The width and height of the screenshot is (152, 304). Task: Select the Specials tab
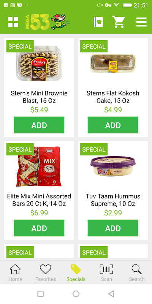76,273
